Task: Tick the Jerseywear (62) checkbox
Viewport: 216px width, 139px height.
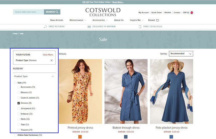Action: [19, 108]
